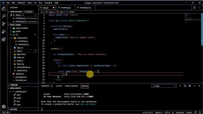Open the File menu

tap(8, 3)
